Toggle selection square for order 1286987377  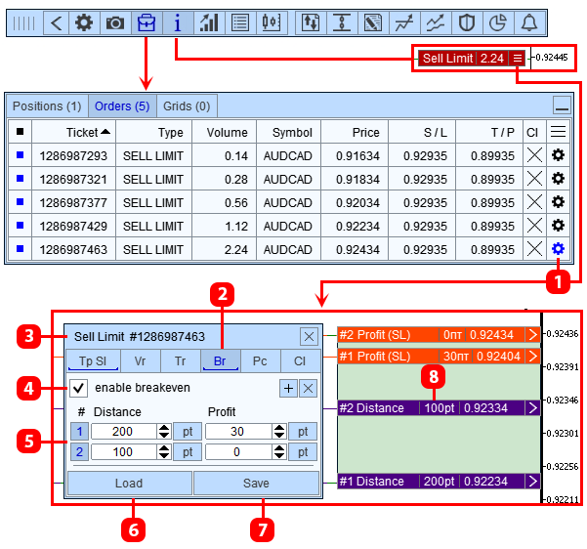click(x=21, y=202)
